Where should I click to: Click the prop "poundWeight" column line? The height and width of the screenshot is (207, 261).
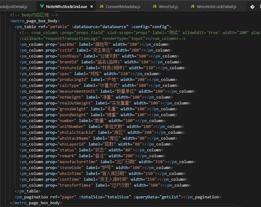[98, 115]
